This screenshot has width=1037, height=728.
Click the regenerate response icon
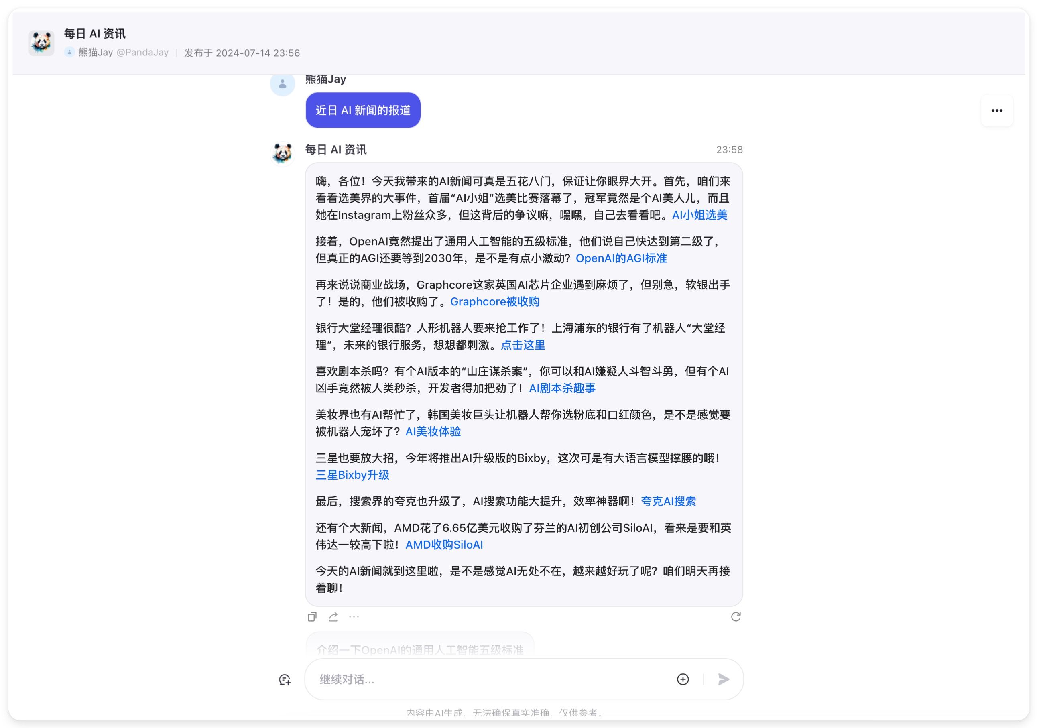pyautogui.click(x=735, y=617)
